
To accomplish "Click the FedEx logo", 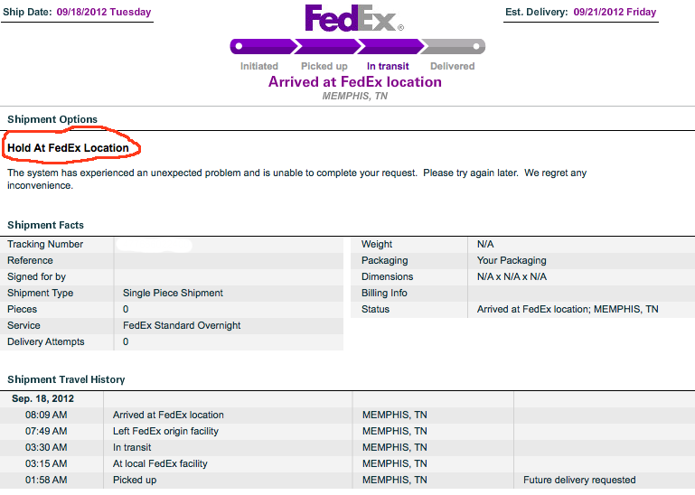I will (x=353, y=18).
